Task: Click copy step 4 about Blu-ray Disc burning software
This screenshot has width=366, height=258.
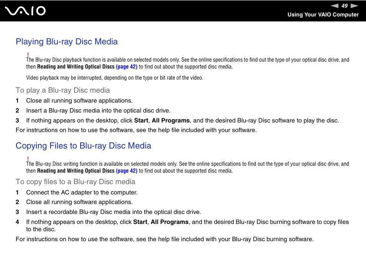Action: (188, 225)
